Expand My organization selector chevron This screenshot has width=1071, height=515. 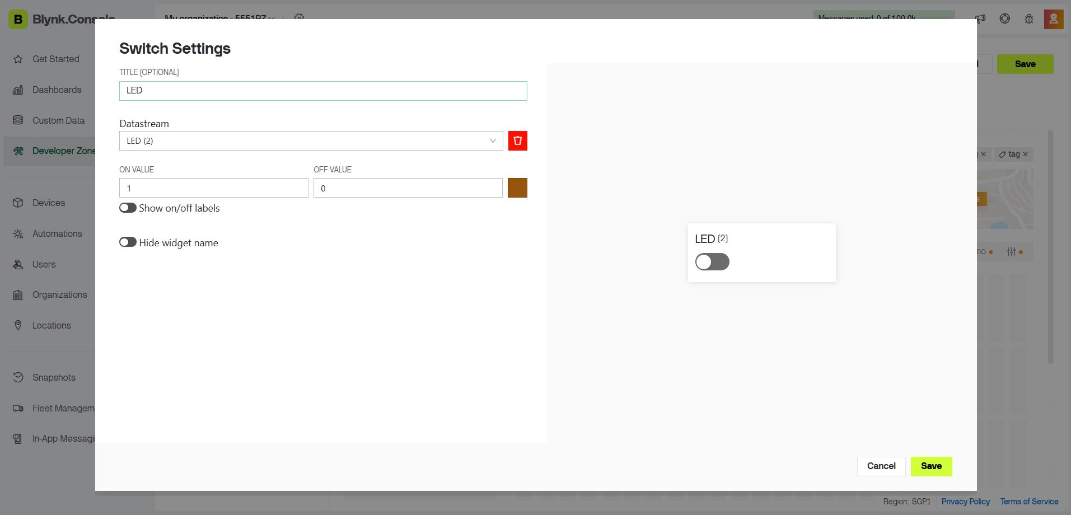coord(272,18)
